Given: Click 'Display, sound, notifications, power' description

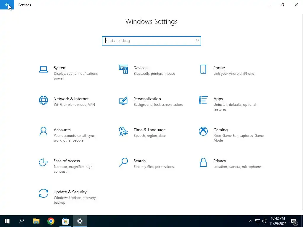Looking at the screenshot, I should [x=76, y=76].
